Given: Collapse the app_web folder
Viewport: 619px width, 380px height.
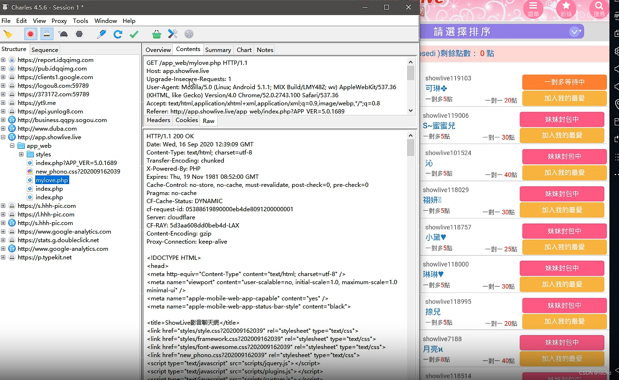Looking at the screenshot, I should 12,146.
